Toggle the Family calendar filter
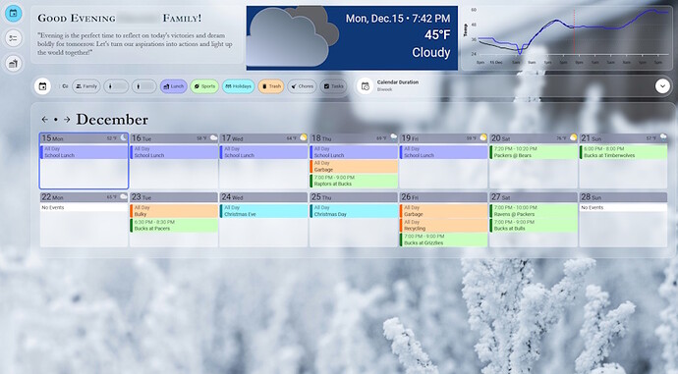 tap(86, 86)
